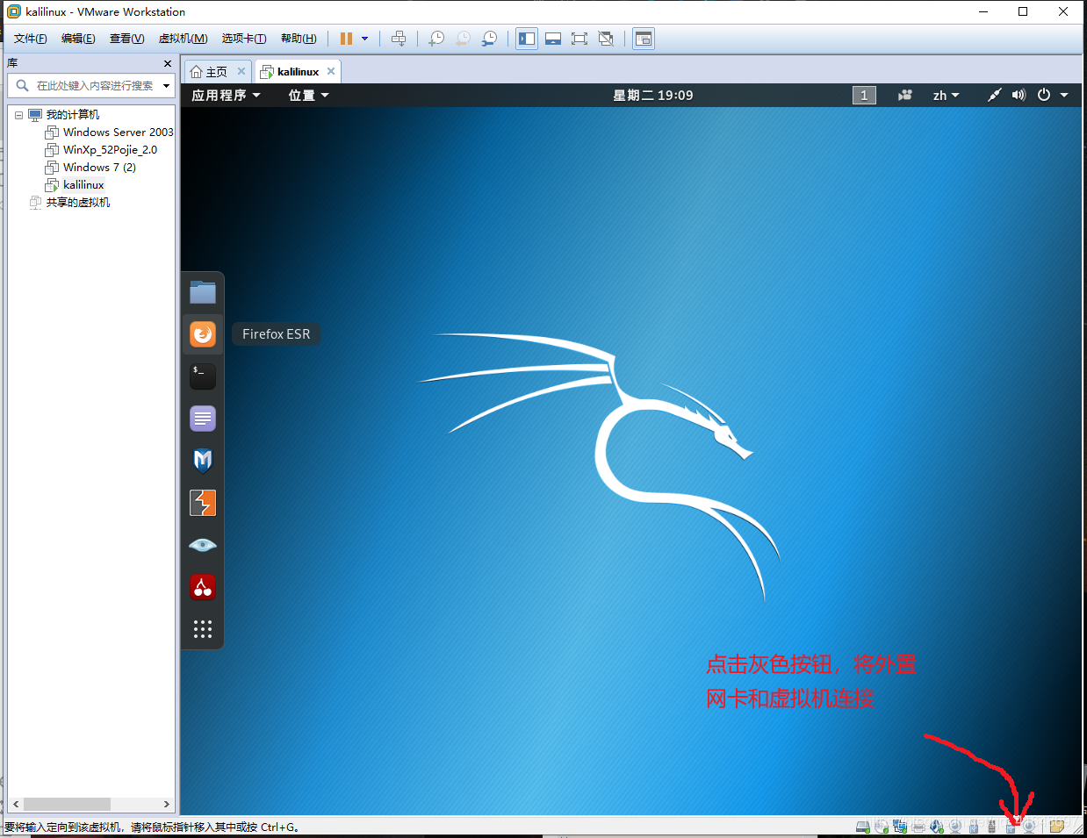Screen dimensions: 1087x838
Task: Select WinXp_52Pojie_2.0 in library
Action: click(x=110, y=150)
